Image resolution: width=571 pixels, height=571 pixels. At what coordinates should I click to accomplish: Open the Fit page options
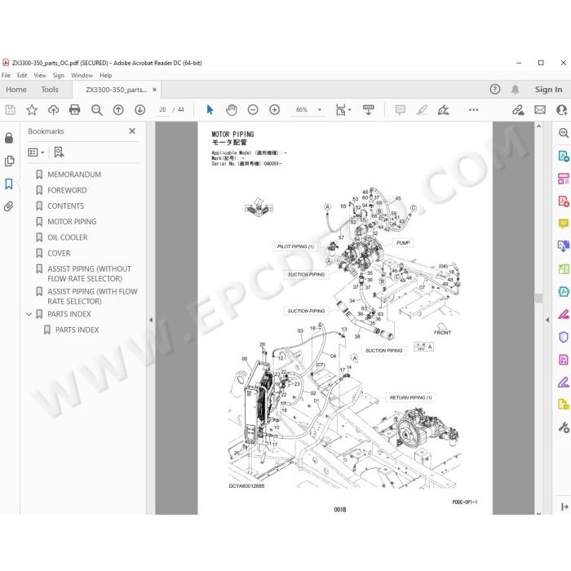[343, 109]
